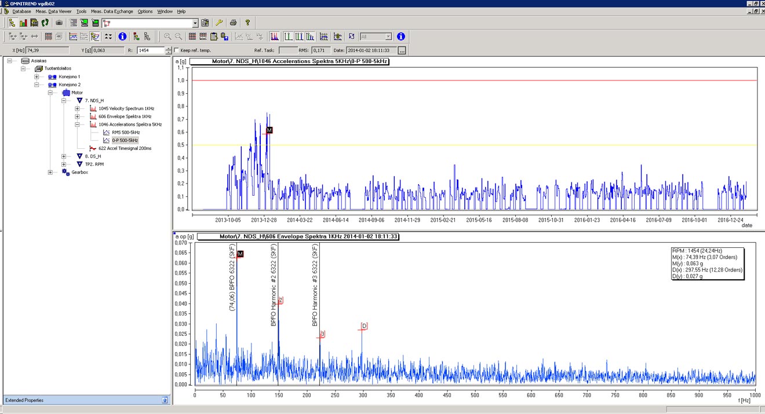Expand the TP2. RPM node
Screen dimensions: 765x414
point(64,164)
